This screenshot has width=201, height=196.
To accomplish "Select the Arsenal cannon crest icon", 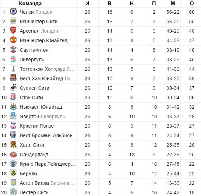I will coord(13,31).
